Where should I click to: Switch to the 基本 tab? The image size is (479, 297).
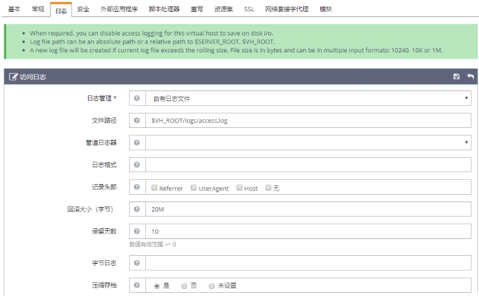pyautogui.click(x=14, y=9)
